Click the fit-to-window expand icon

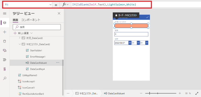coord(197,93)
